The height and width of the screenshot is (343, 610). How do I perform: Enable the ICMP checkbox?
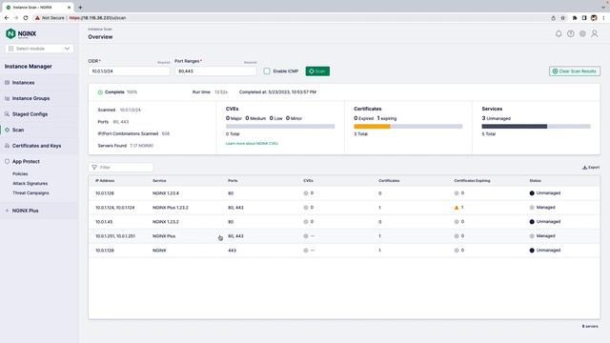coord(267,71)
